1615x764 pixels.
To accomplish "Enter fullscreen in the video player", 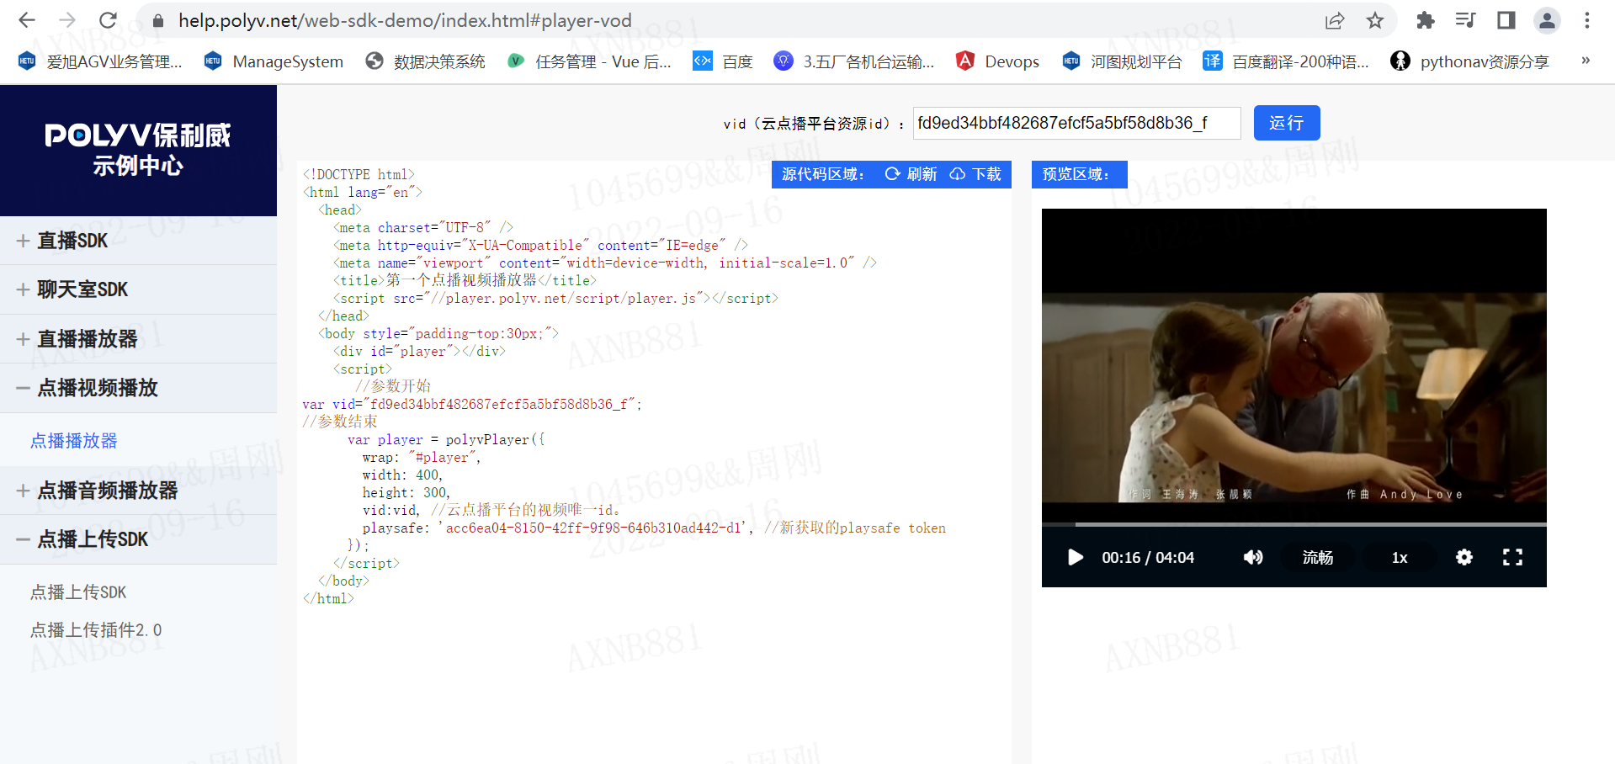I will pos(1512,557).
